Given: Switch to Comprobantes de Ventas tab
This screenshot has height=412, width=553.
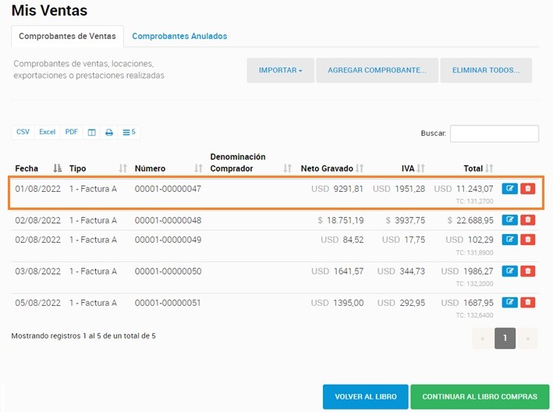Looking at the screenshot, I should point(67,36).
